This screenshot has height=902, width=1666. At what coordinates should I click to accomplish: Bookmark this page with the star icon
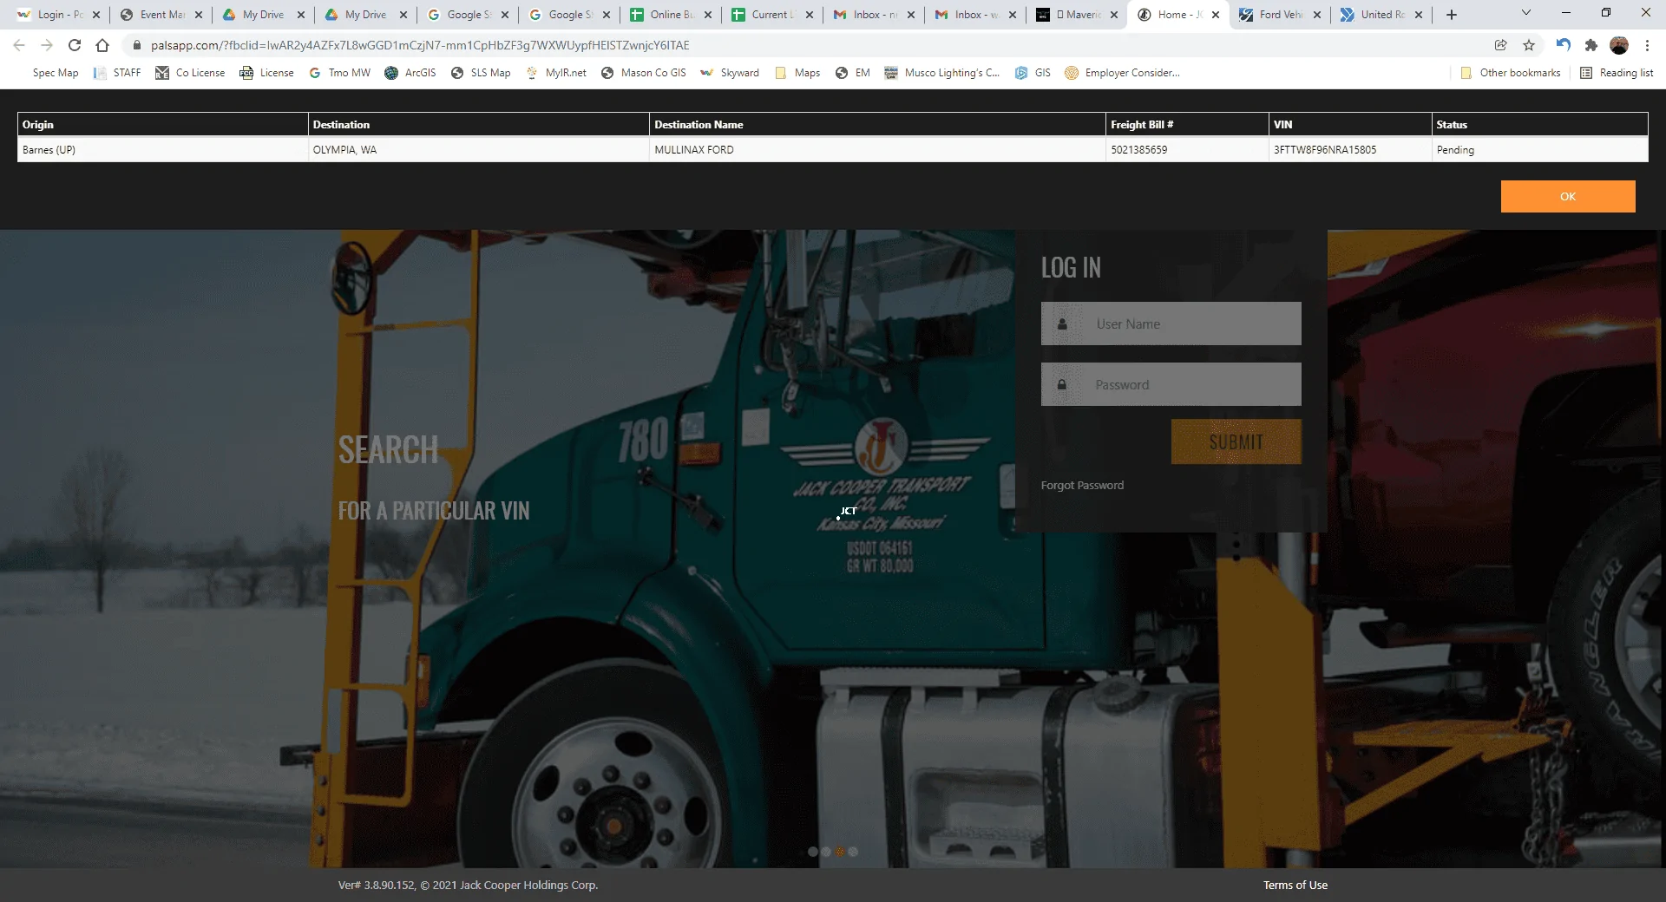coord(1529,45)
